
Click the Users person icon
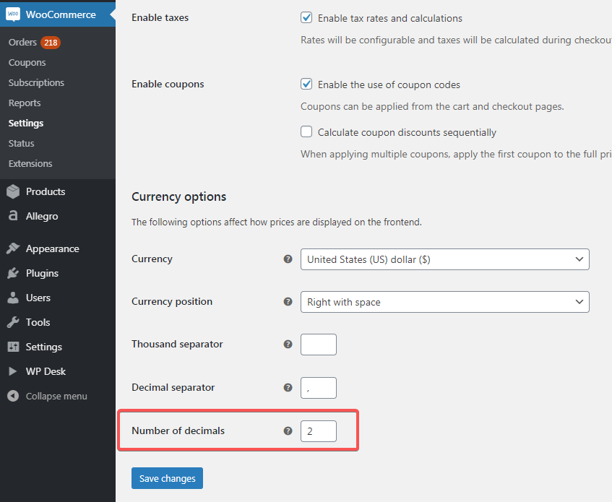pos(13,298)
